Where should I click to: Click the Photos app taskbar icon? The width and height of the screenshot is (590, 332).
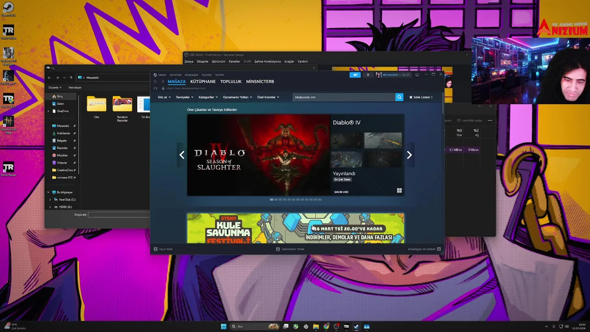366,326
